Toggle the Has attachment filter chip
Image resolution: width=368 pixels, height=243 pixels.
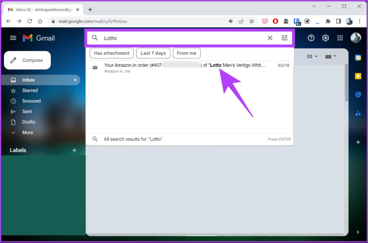(x=112, y=53)
